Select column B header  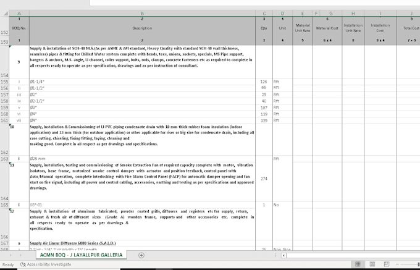[x=142, y=14]
